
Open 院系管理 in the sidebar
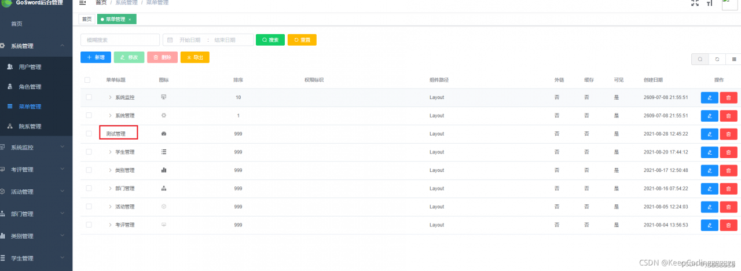coord(36,126)
